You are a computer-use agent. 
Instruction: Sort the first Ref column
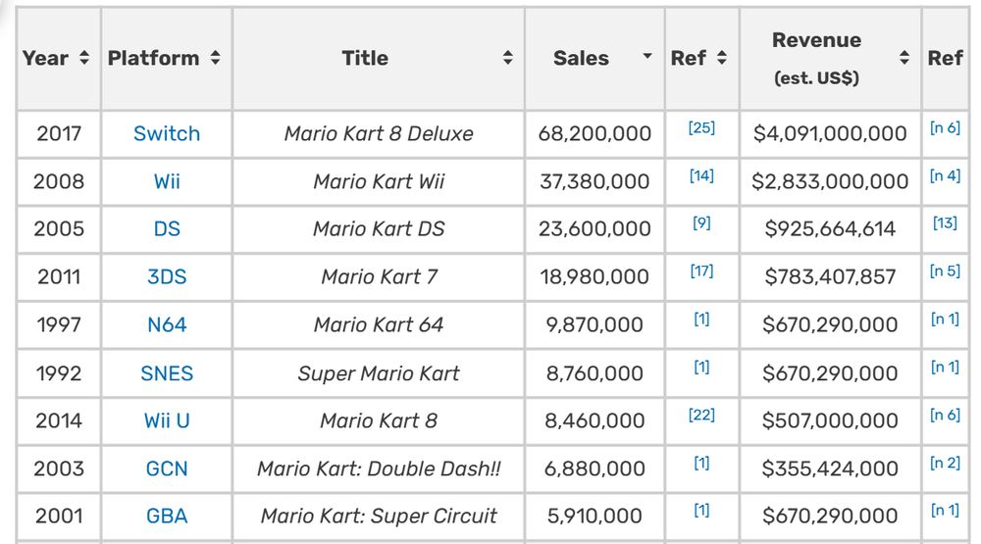[721, 58]
